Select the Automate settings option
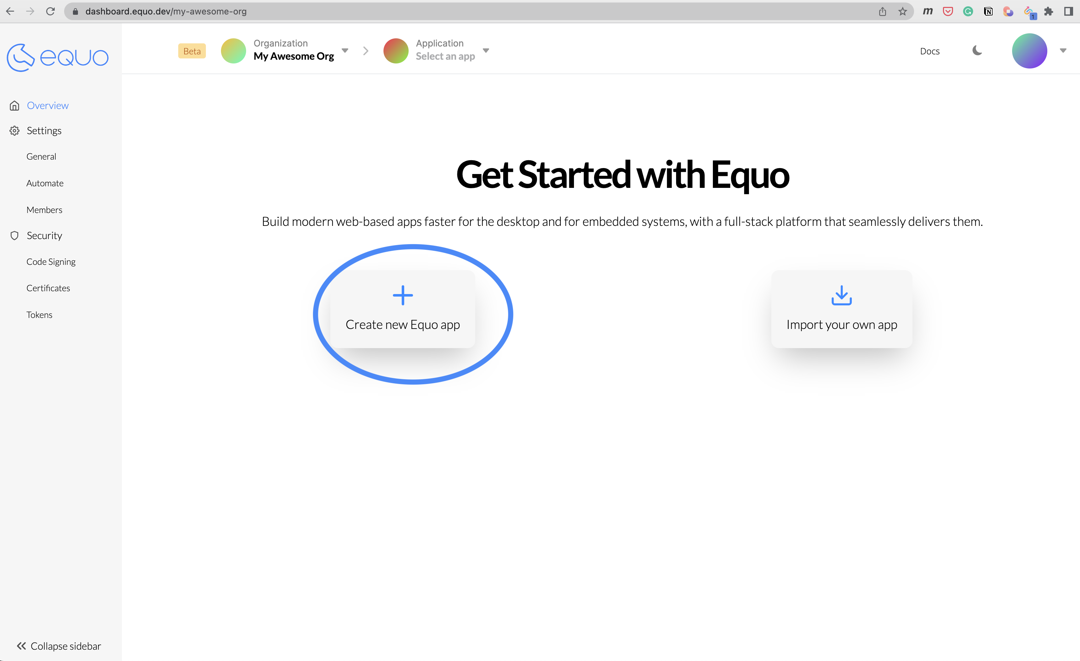Viewport: 1080px width, 661px height. pyautogui.click(x=45, y=183)
